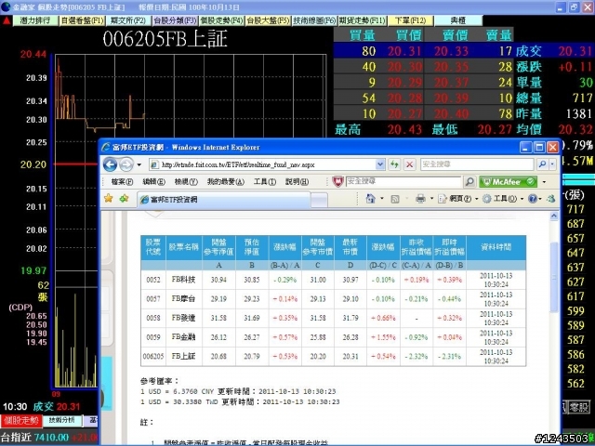Click the McAfee toolbar search magnifier
Image resolution: width=595 pixels, height=446 pixels.
[469, 182]
